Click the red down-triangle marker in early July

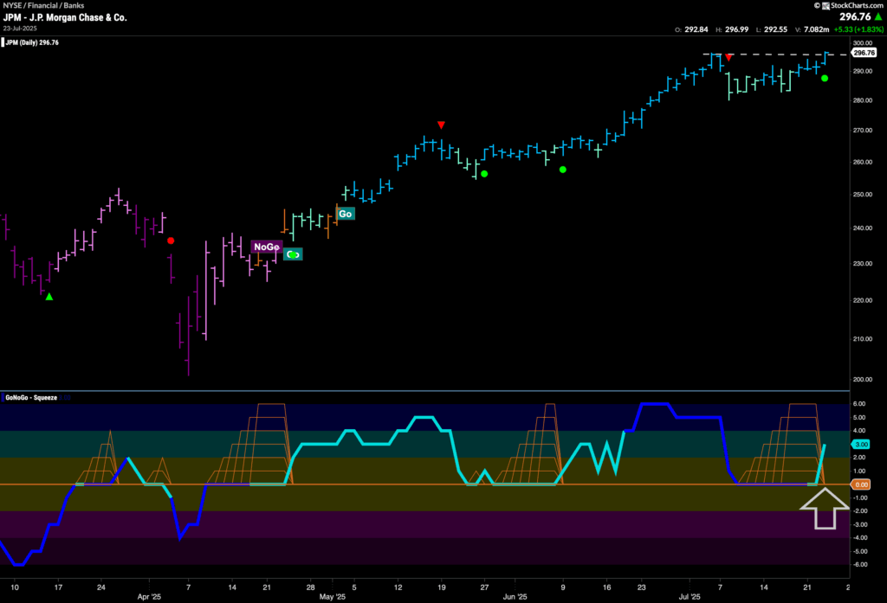729,57
